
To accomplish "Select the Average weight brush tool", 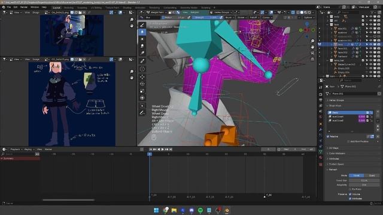I will 142,39.
